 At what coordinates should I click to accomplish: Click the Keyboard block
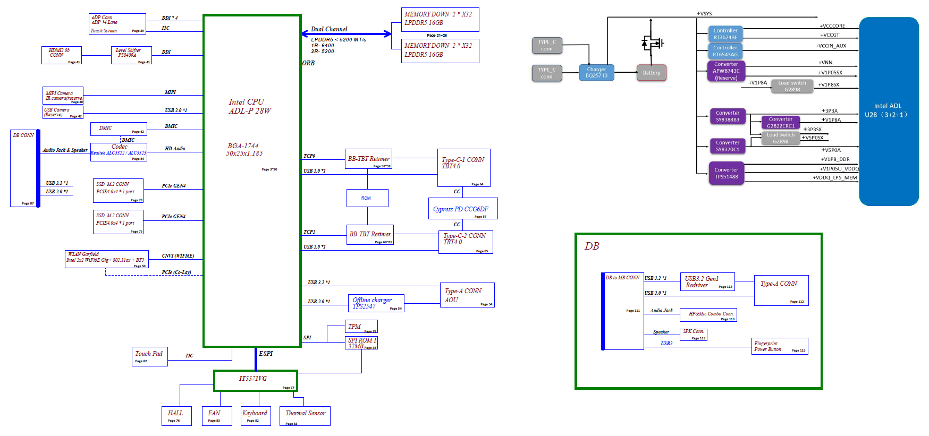click(x=256, y=416)
